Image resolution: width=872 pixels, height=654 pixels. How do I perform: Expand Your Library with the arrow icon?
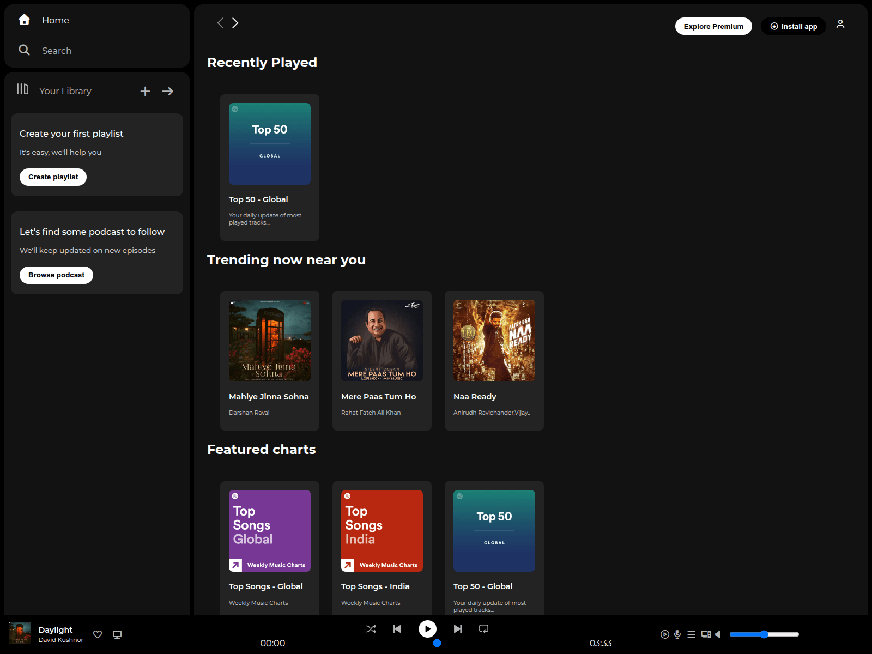click(x=168, y=91)
